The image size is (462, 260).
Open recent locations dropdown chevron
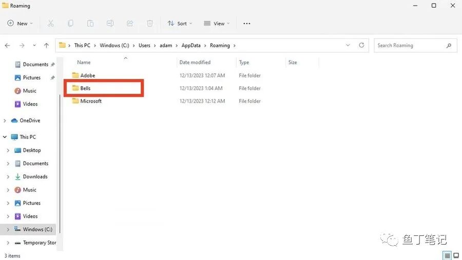click(x=34, y=45)
